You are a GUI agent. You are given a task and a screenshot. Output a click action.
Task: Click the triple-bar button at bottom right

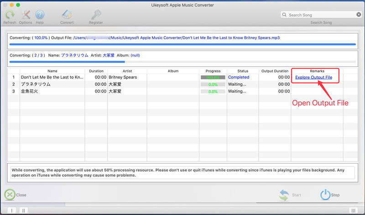353,210
